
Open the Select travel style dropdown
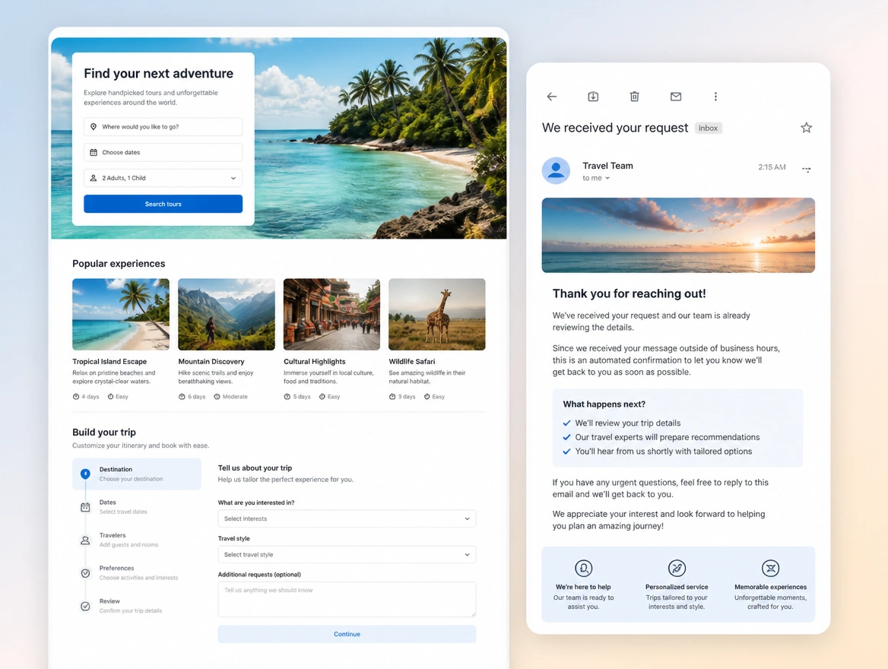pyautogui.click(x=347, y=554)
